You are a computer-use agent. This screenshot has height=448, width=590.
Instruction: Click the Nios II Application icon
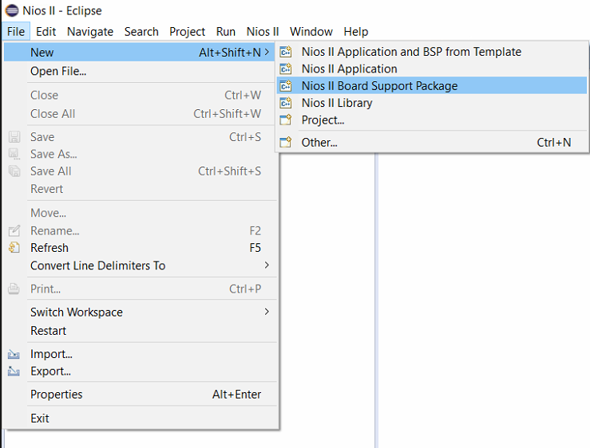(x=286, y=69)
